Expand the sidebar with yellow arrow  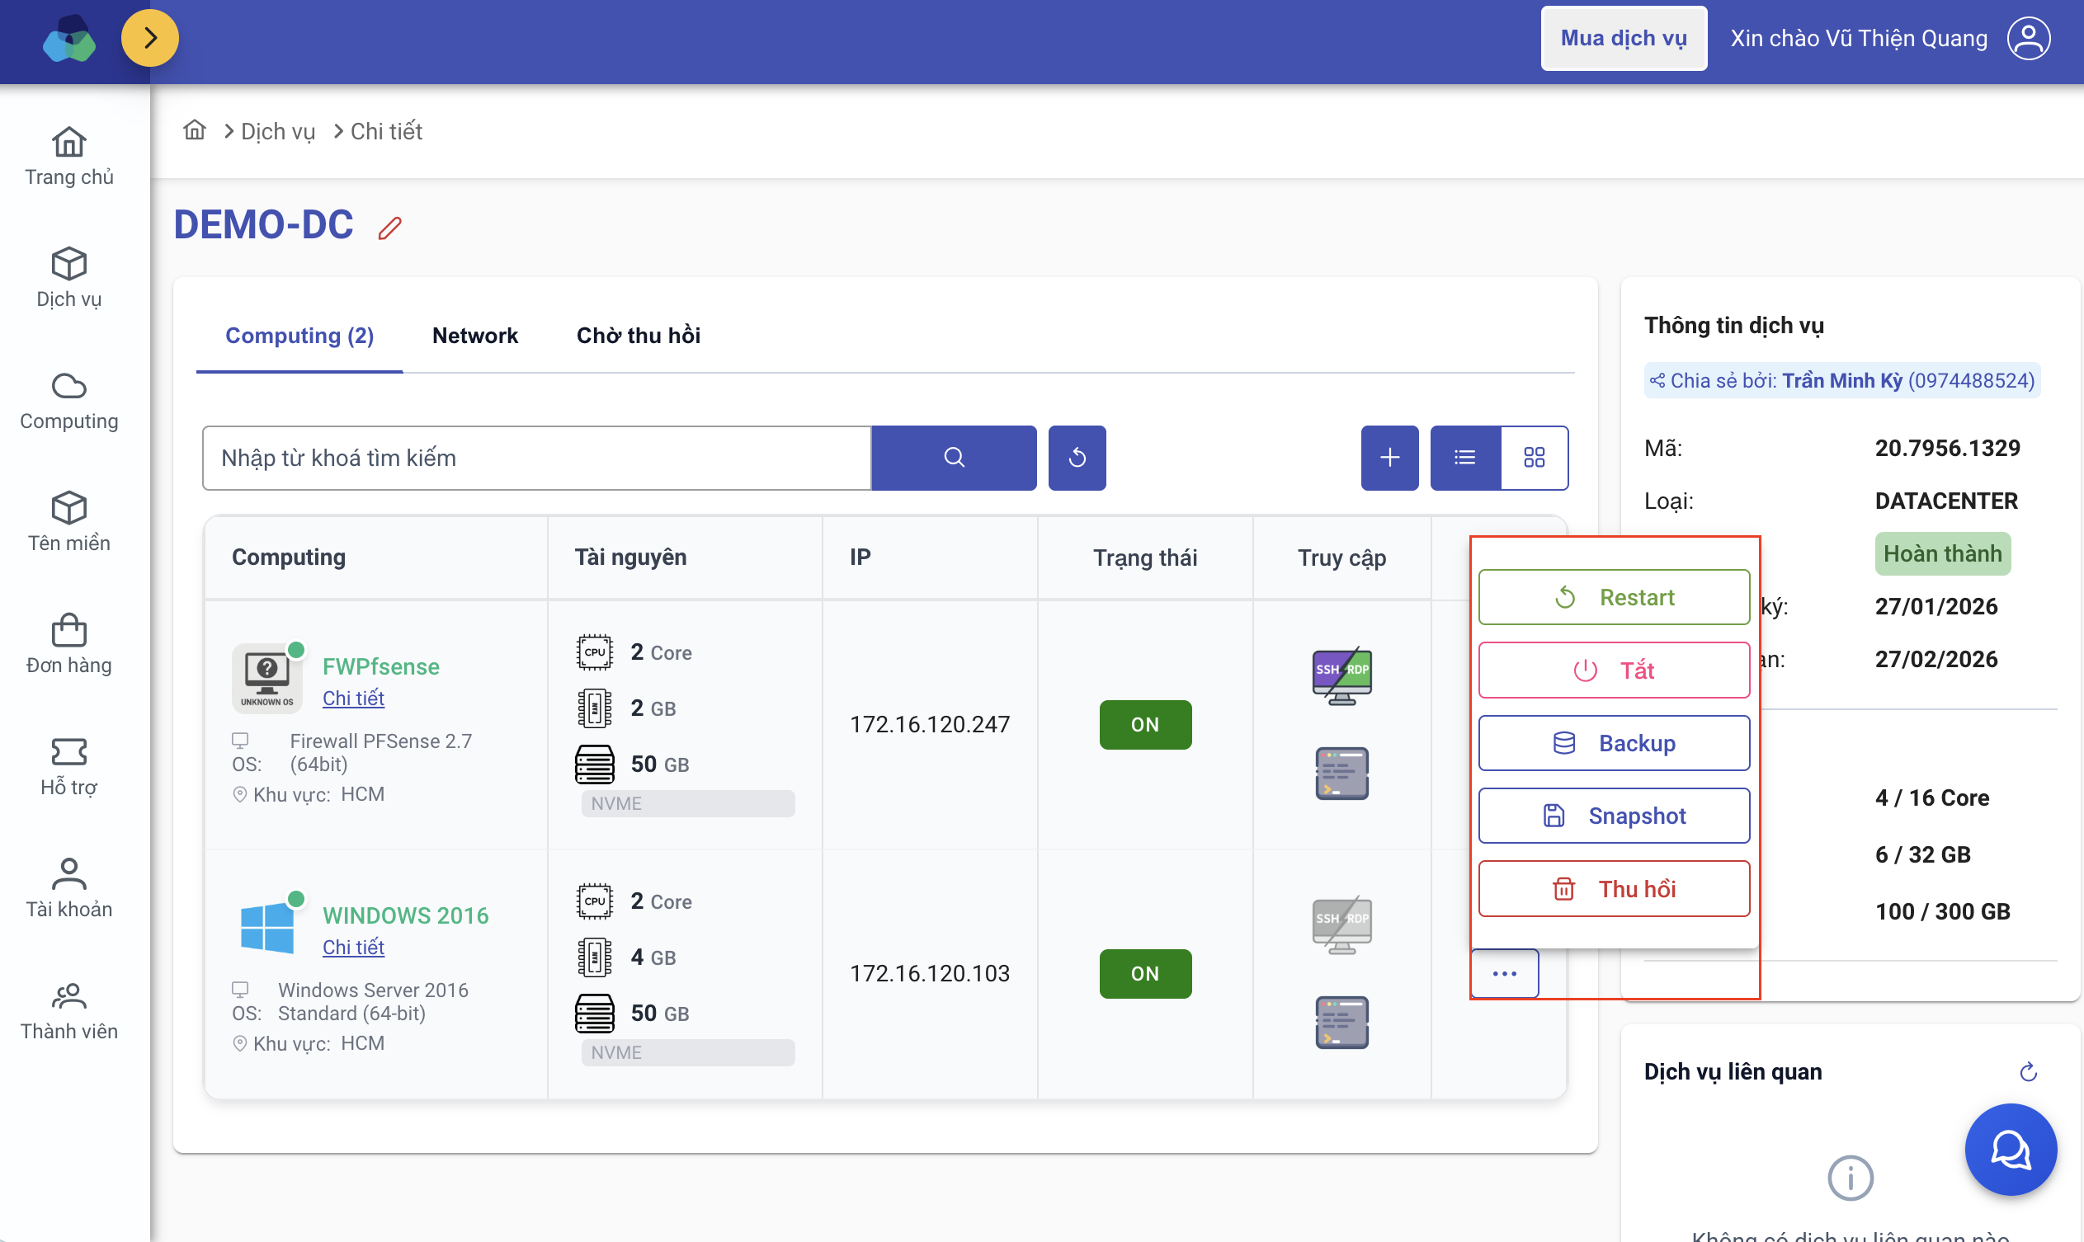tap(150, 39)
